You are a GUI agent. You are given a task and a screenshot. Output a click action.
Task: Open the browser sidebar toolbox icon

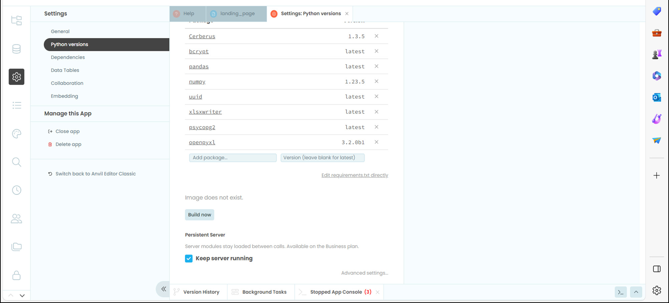point(657,33)
